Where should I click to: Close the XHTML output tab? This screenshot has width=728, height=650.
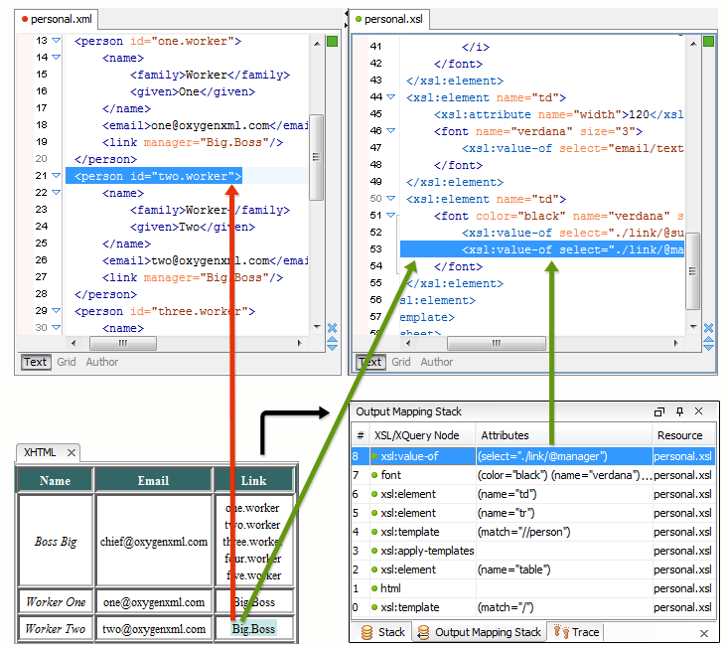(71, 453)
